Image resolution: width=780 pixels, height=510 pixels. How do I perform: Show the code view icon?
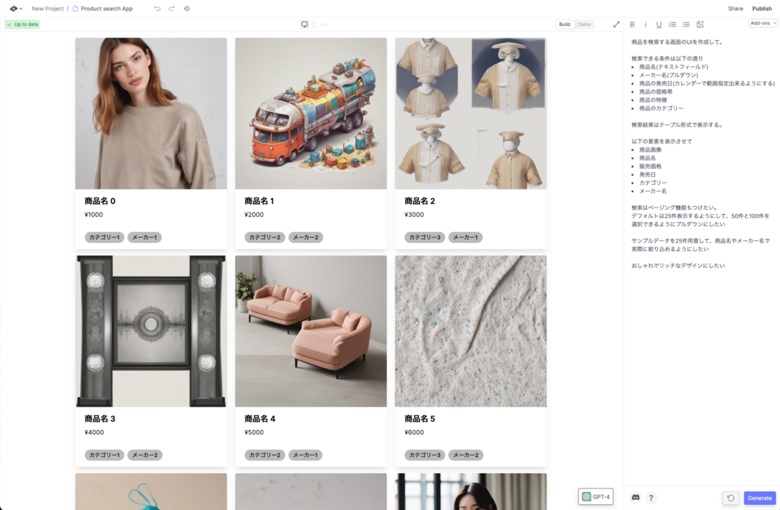pyautogui.click(x=324, y=24)
